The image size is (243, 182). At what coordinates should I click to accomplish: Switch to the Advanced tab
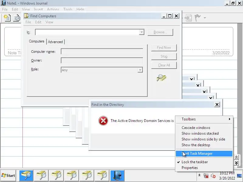(x=55, y=42)
